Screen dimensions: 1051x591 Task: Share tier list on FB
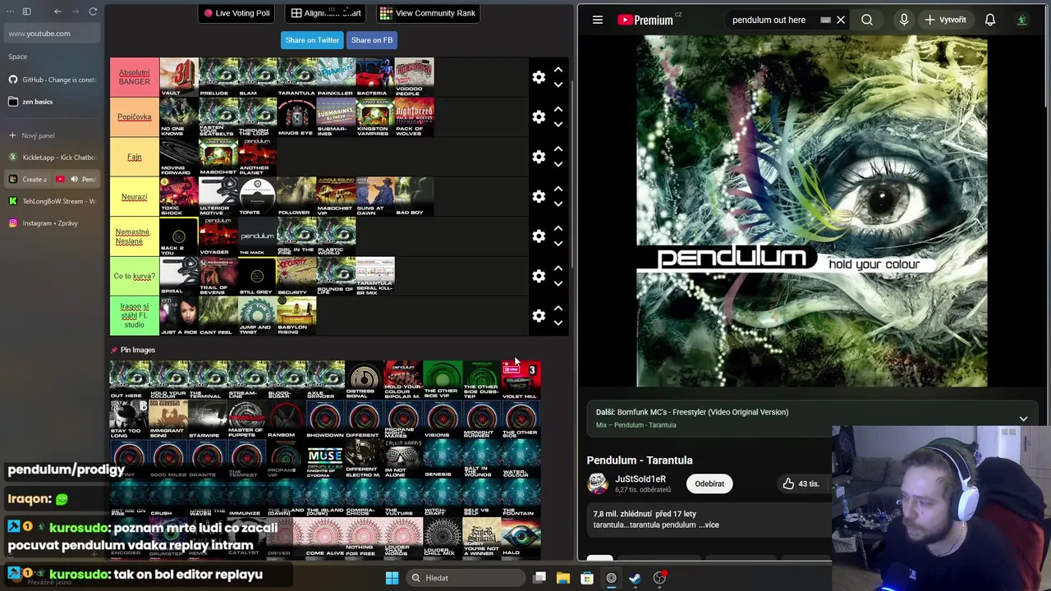tap(372, 39)
